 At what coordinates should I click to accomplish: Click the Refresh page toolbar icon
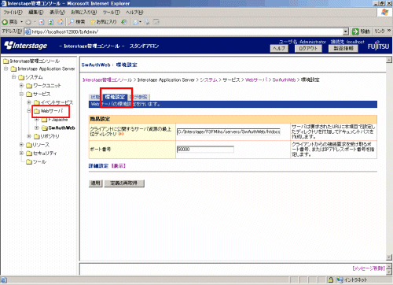pos(50,22)
